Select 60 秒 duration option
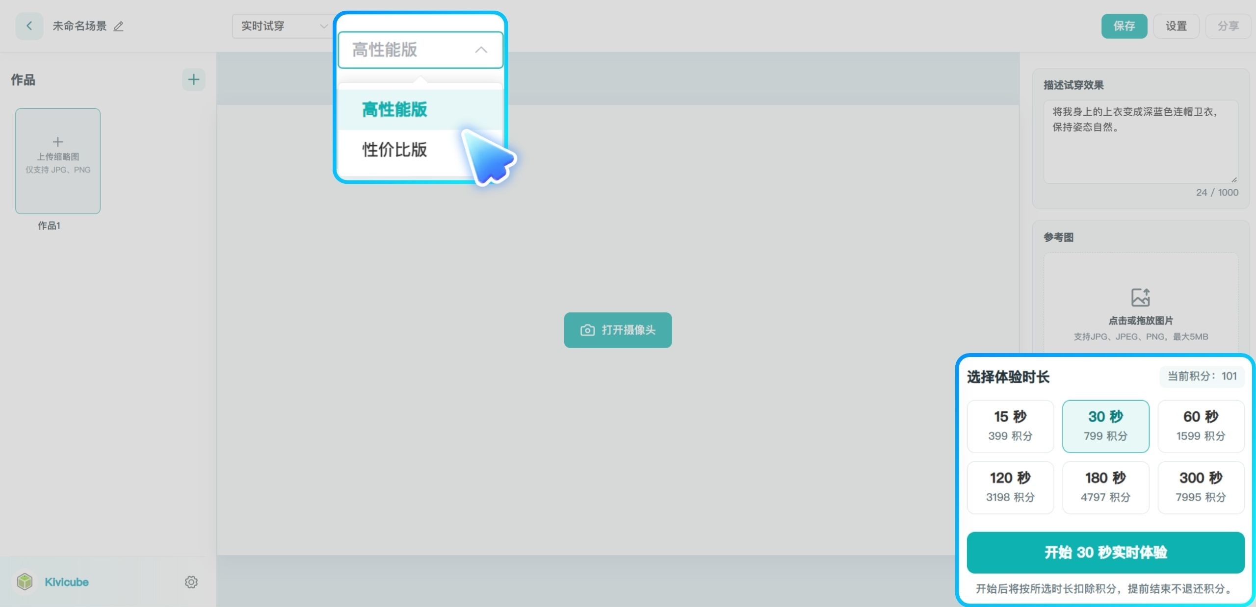Viewport: 1256px width, 607px height. click(1201, 426)
